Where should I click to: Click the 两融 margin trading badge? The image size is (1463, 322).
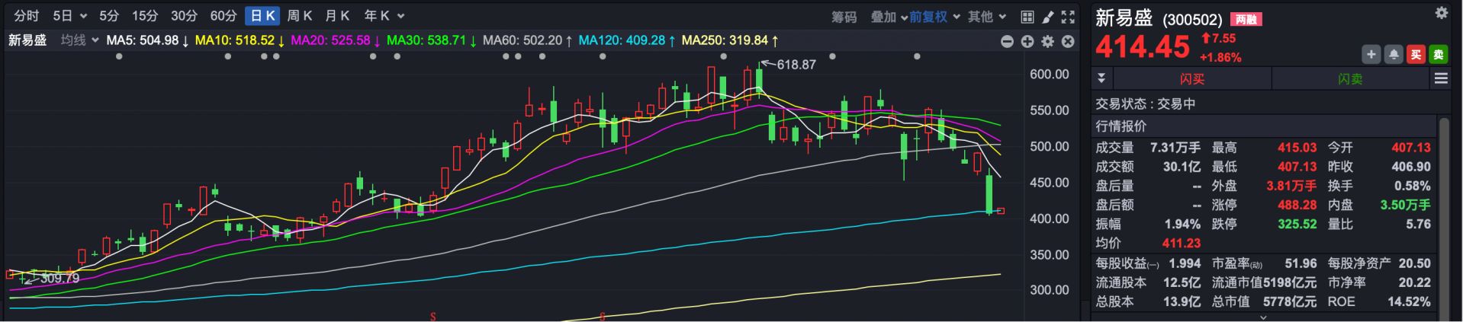(1246, 19)
